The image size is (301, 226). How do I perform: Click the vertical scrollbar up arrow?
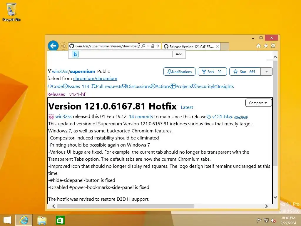click(275, 57)
